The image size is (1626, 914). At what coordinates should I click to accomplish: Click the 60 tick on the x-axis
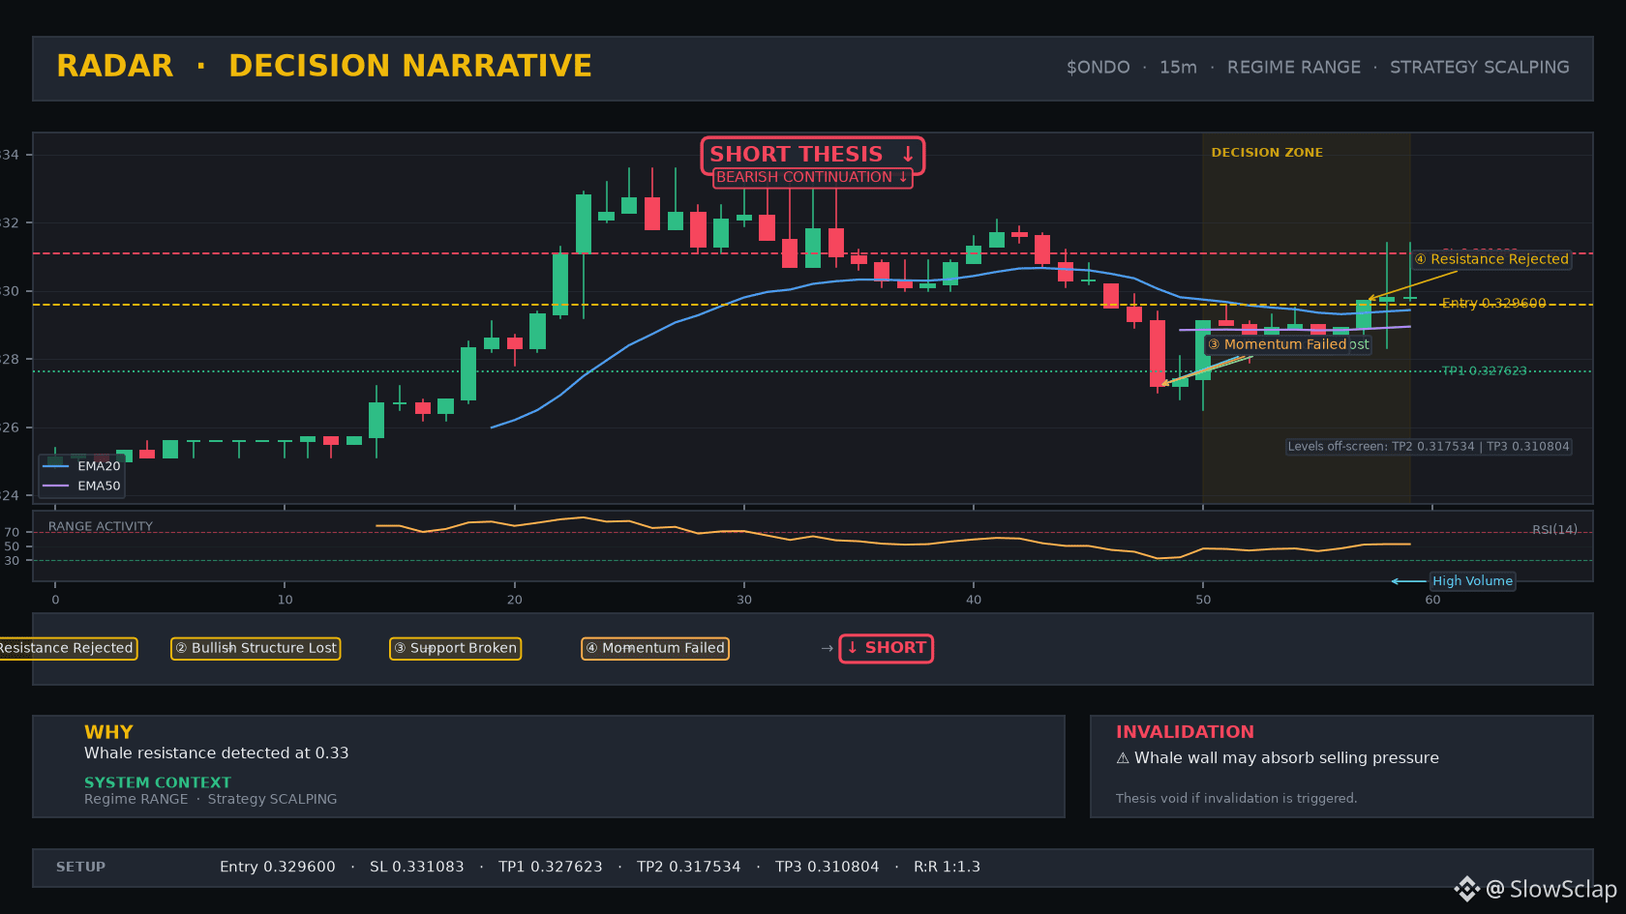[1432, 600]
